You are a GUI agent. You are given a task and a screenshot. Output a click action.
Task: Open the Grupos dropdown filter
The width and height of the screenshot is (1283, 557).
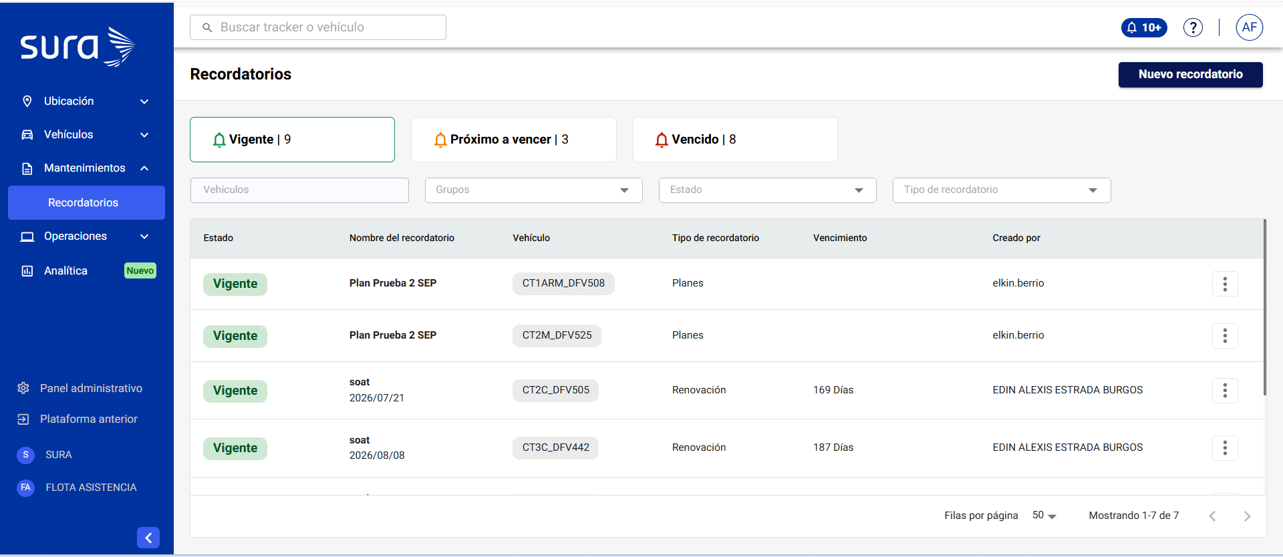tap(533, 190)
